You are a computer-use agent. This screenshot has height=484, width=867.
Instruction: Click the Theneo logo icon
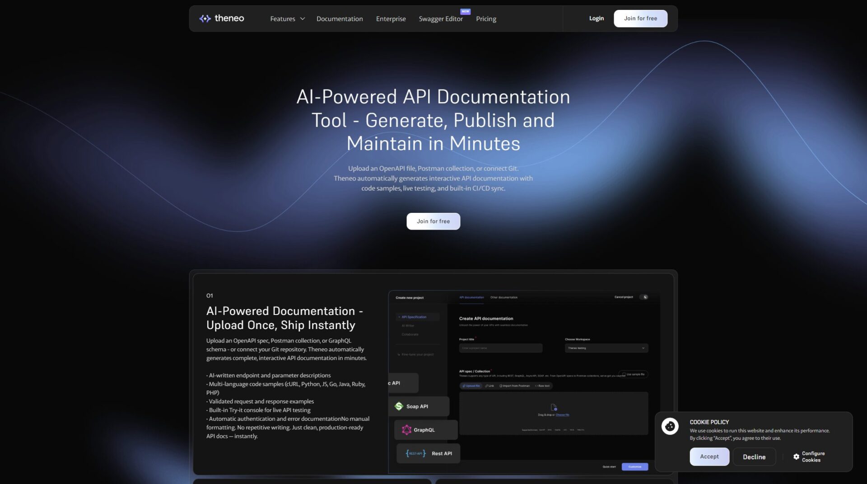click(x=205, y=19)
